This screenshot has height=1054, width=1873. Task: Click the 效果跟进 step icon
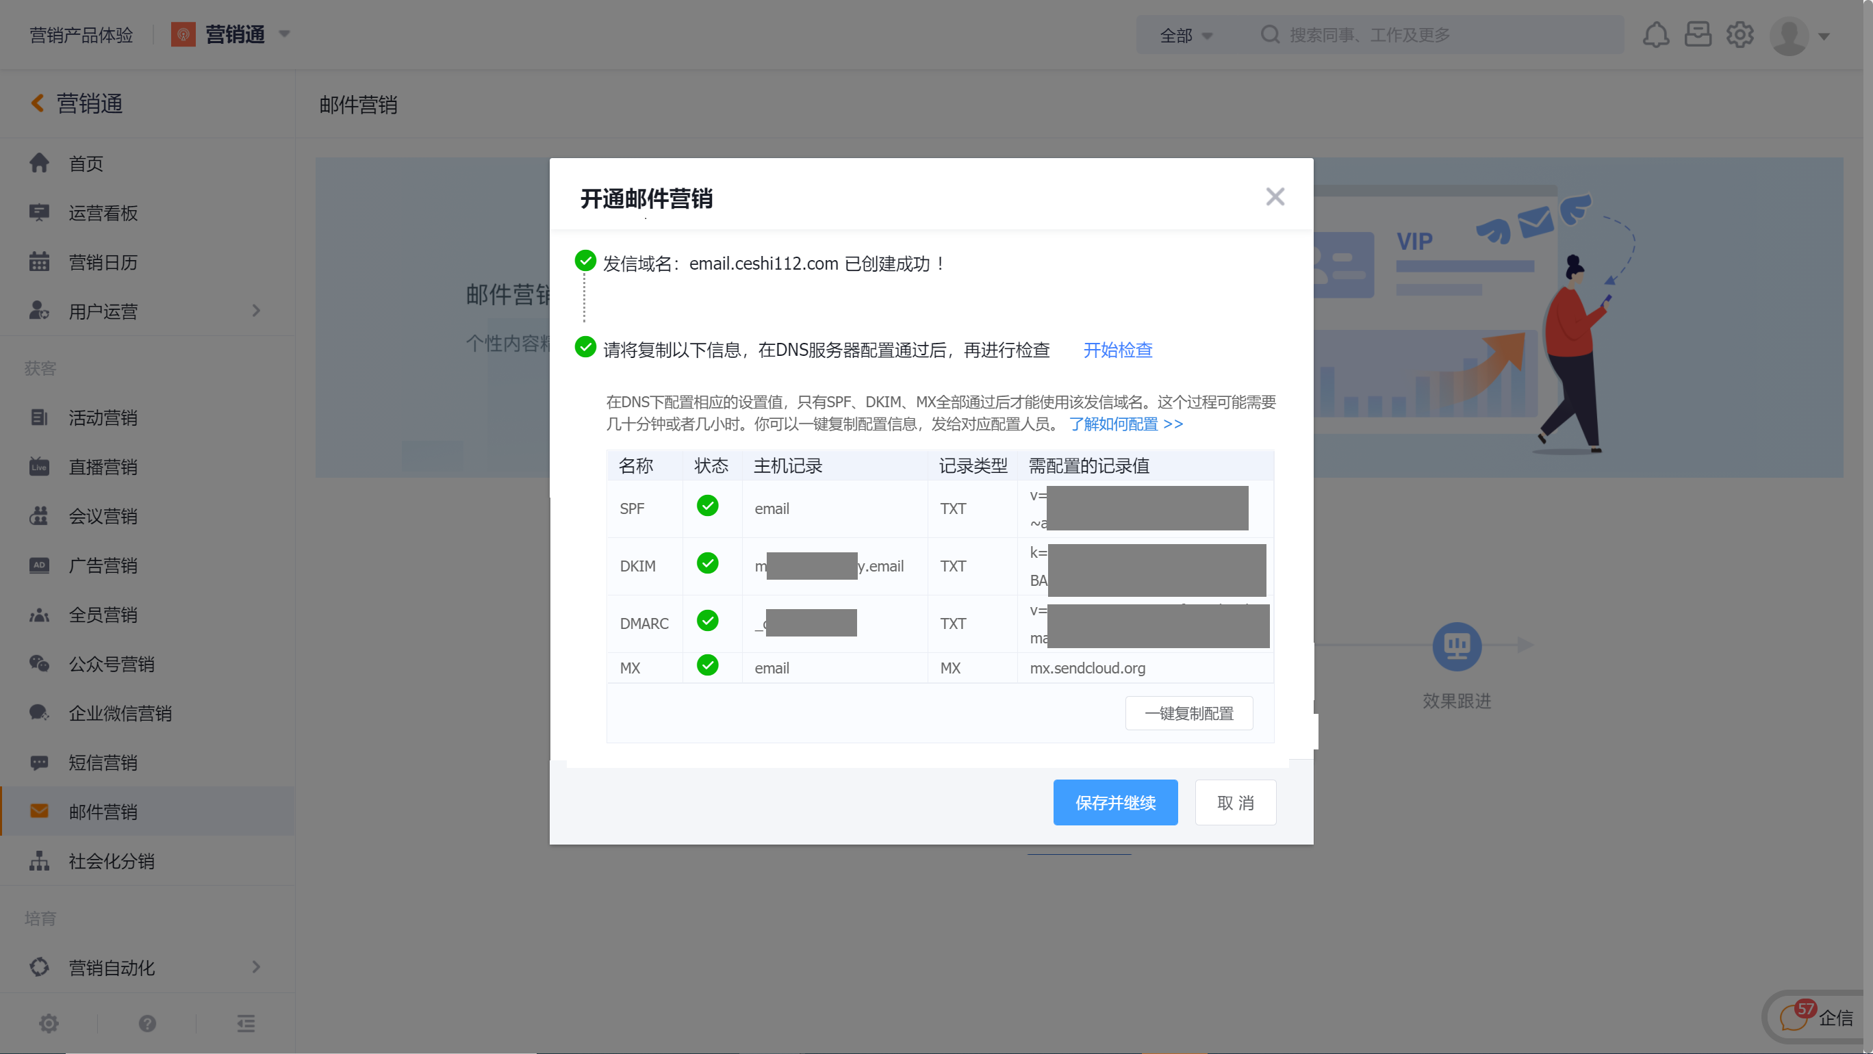[x=1456, y=645]
